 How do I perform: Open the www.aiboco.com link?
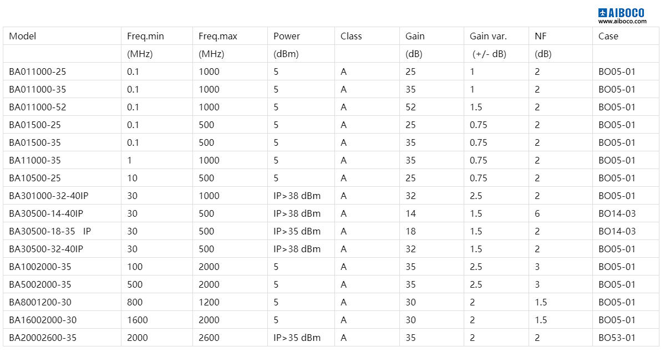(x=622, y=21)
